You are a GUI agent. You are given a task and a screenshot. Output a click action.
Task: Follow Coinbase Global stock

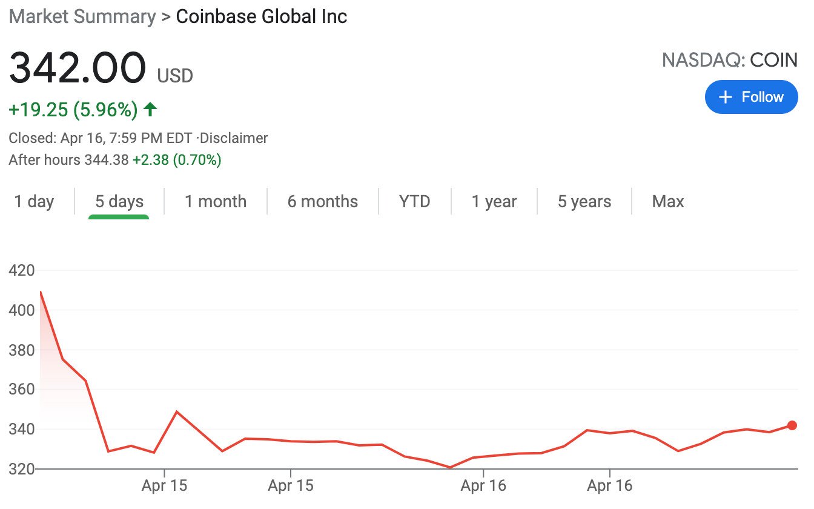(752, 97)
